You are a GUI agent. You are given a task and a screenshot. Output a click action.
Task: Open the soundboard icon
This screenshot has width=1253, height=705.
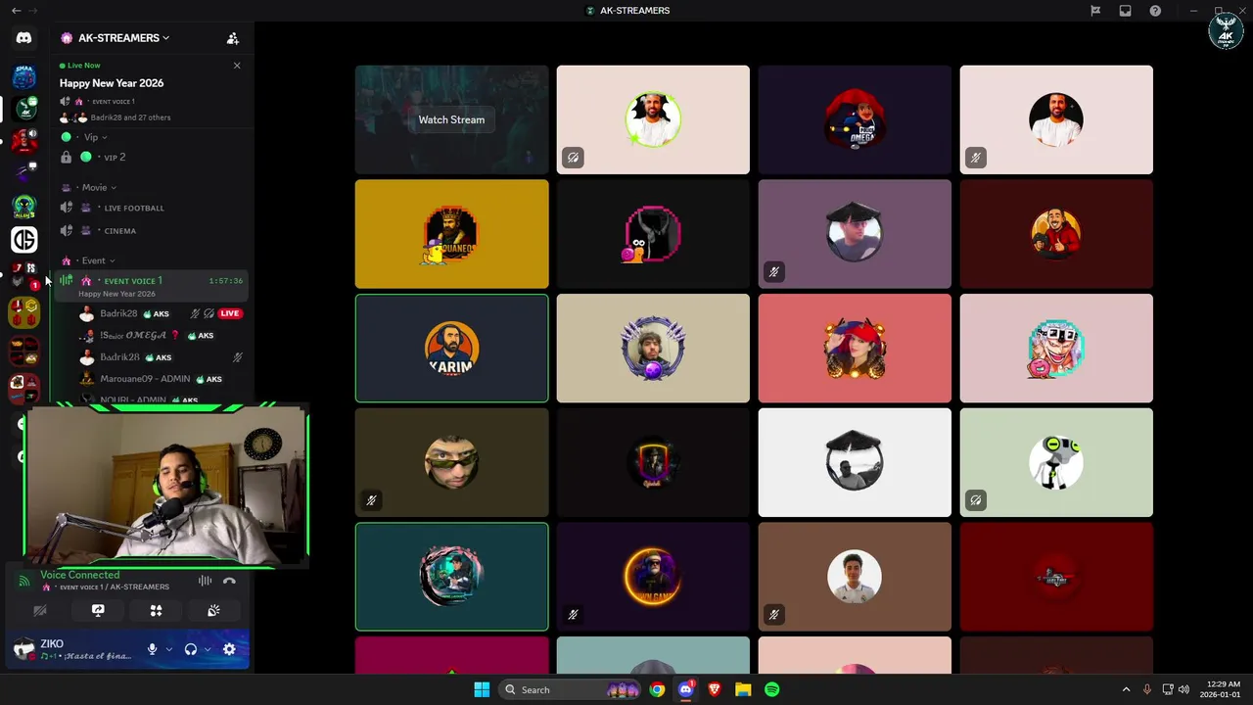click(213, 610)
